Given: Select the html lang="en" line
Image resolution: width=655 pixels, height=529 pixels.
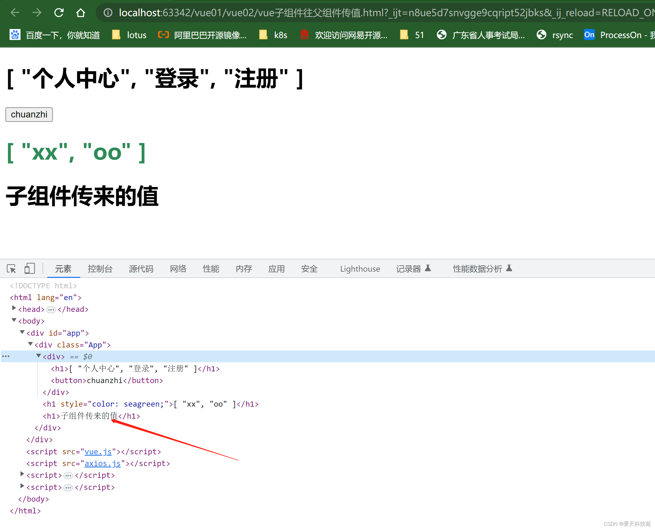Looking at the screenshot, I should tap(46, 297).
